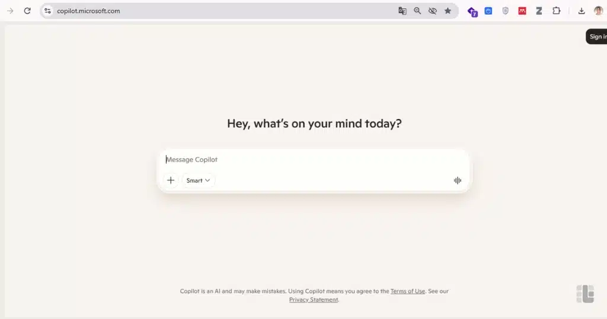Screen dimensions: 607x319
Task: Open the Z extension icon
Action: point(539,11)
